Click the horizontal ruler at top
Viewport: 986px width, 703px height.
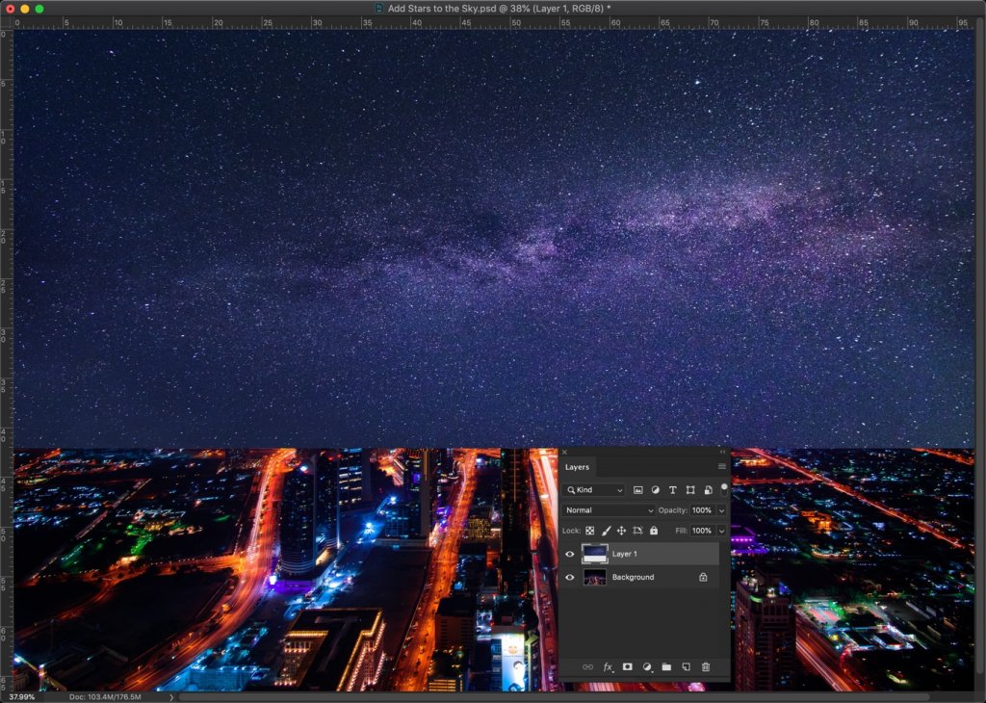point(493,23)
